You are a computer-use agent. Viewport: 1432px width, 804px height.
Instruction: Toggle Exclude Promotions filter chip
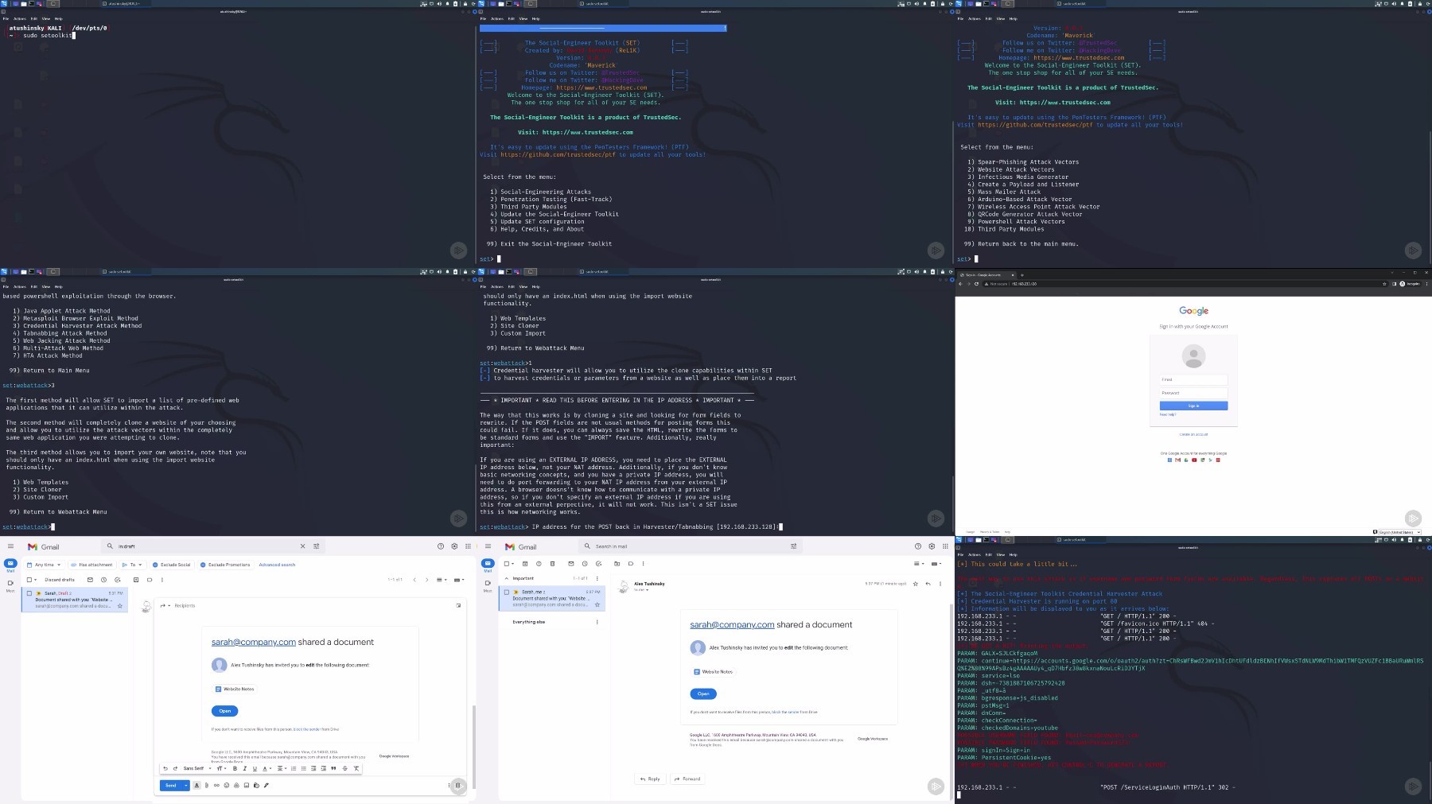click(225, 565)
